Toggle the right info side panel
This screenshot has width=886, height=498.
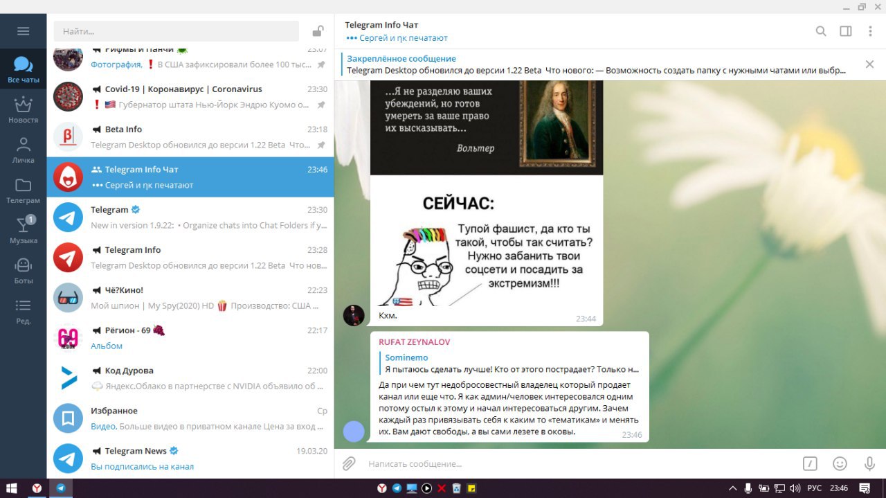click(x=845, y=31)
